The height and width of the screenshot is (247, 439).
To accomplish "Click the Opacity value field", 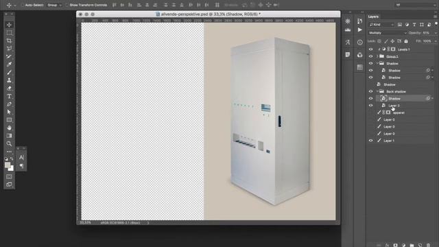I will (427, 33).
